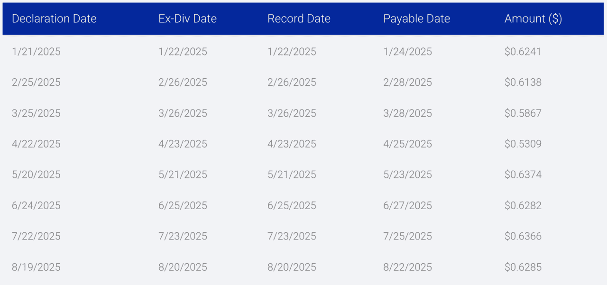This screenshot has width=607, height=285.
Task: Select payable date 6/27/2025
Action: pyautogui.click(x=407, y=206)
